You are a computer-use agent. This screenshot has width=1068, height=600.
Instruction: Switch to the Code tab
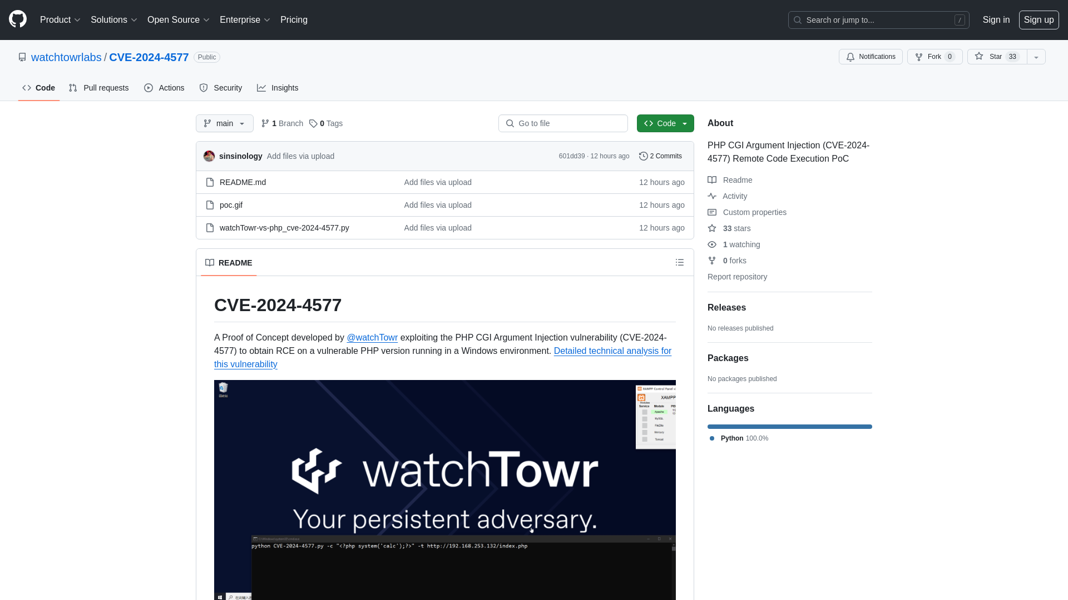pyautogui.click(x=38, y=88)
